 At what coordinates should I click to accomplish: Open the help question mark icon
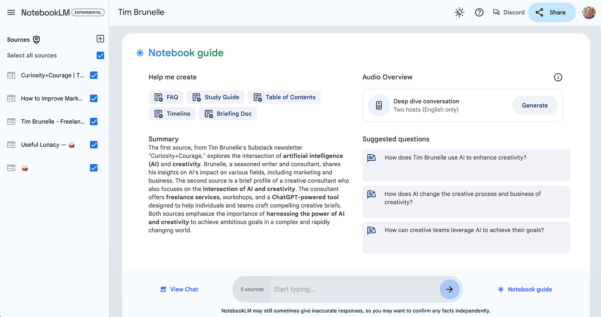(479, 12)
